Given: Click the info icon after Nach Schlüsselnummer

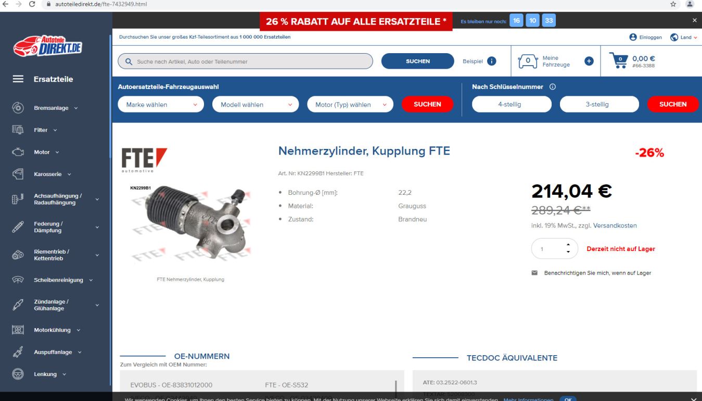Looking at the screenshot, I should (553, 87).
